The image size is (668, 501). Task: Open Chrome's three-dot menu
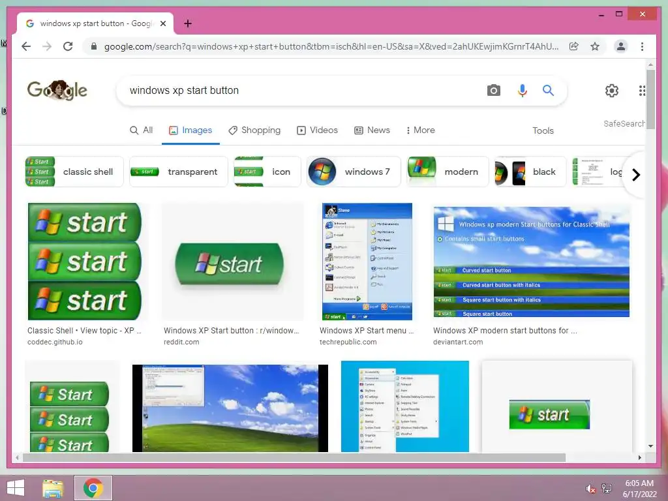click(642, 46)
